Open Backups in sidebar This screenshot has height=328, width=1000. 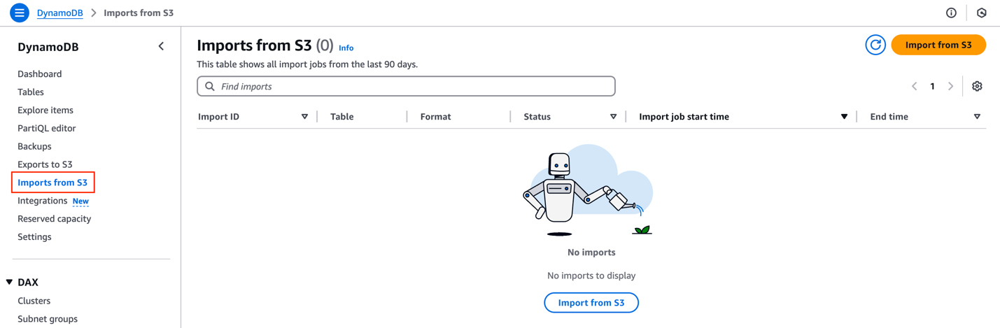[34, 147]
